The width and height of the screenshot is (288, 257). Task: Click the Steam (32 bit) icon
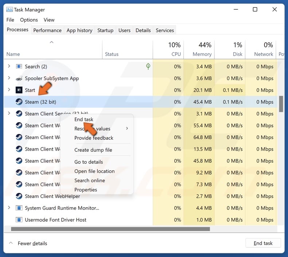coord(19,102)
